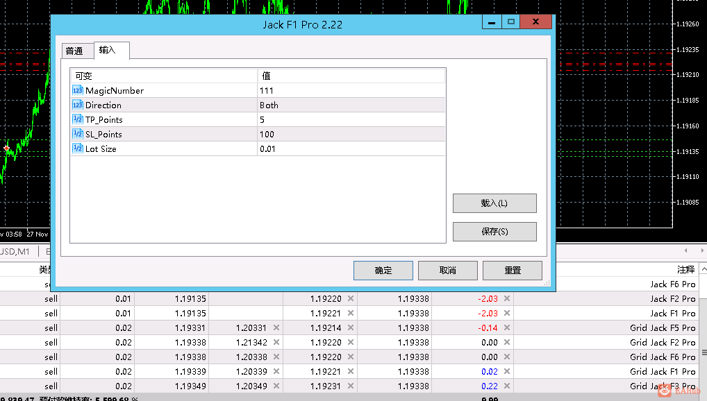
Task: Click the open price 1.19349
Action: click(190, 386)
